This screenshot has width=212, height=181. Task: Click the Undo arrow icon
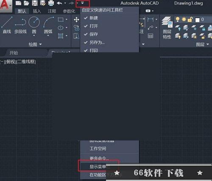pyautogui.click(x=59, y=3)
